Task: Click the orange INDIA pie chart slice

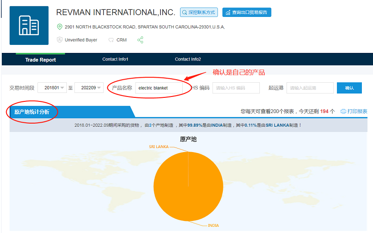Action: pyautogui.click(x=189, y=186)
